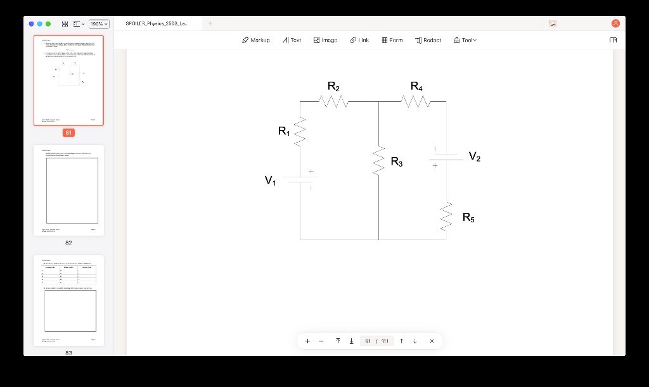The height and width of the screenshot is (387, 649).
Task: Open the Tool dropdown in the toolbar
Action: pos(465,40)
